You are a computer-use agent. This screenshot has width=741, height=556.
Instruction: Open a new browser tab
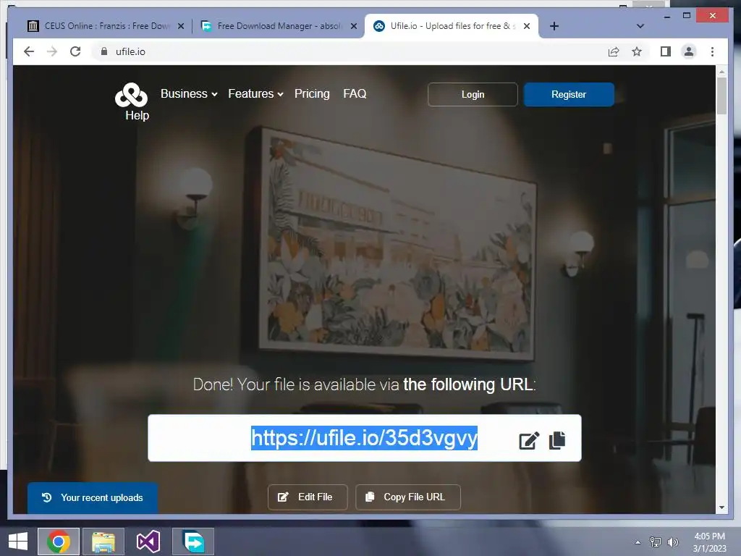[554, 27]
